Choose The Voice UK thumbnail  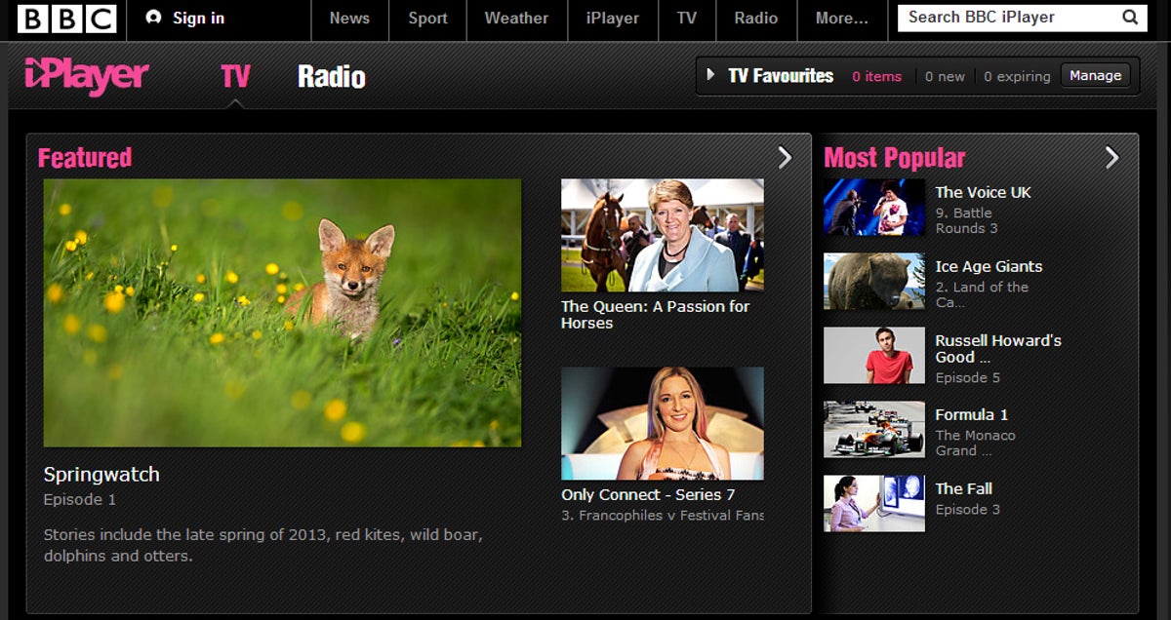[873, 207]
